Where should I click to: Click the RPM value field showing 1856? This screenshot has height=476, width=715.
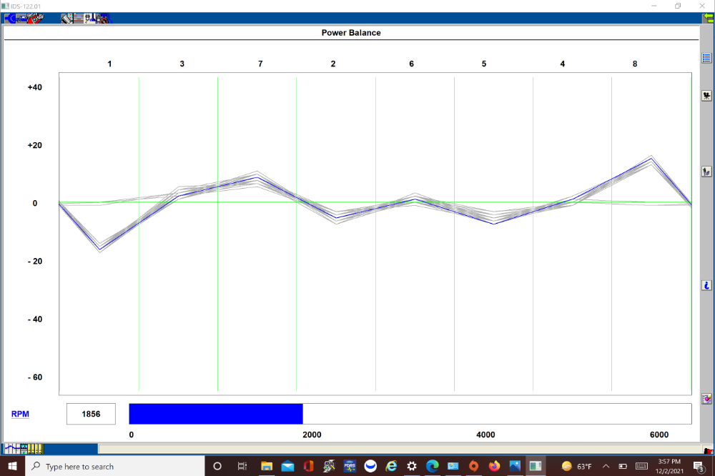click(91, 414)
